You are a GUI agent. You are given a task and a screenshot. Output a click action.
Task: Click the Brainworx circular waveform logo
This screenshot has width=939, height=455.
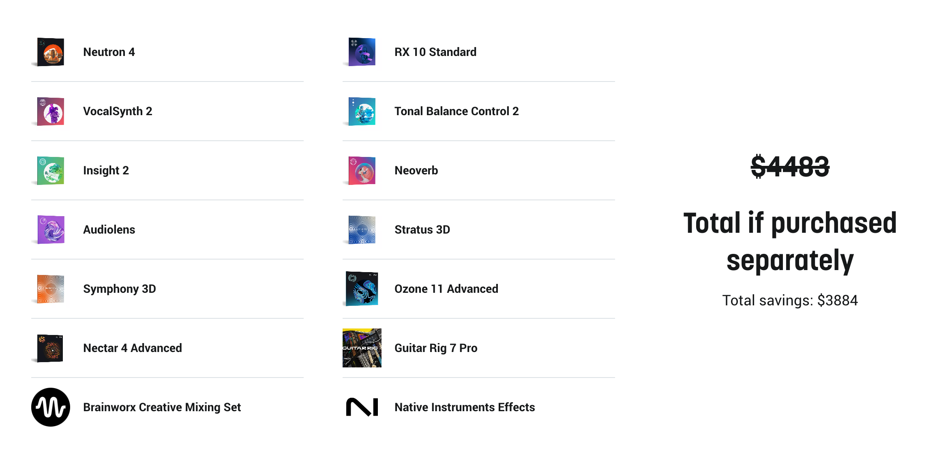pyautogui.click(x=50, y=407)
